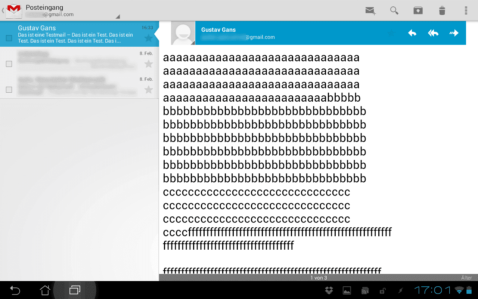Delete email with trash icon
Screen dimensions: 478x299
click(442, 10)
